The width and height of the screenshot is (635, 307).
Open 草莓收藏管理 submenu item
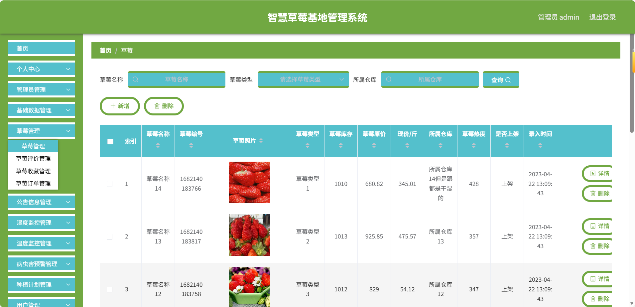[x=33, y=171]
